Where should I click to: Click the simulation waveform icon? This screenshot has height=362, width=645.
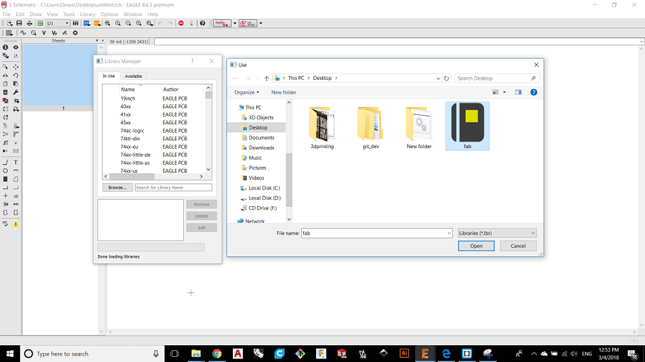[23, 33]
